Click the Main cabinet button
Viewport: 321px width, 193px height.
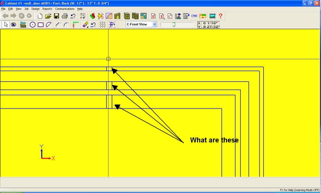pos(23,24)
